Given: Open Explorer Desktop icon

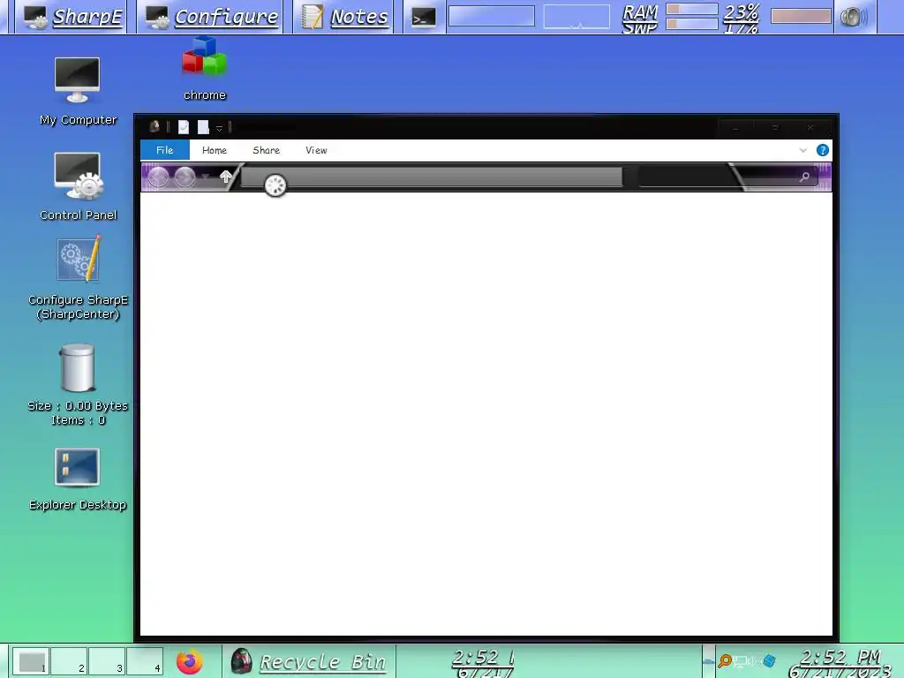Looking at the screenshot, I should tap(78, 478).
